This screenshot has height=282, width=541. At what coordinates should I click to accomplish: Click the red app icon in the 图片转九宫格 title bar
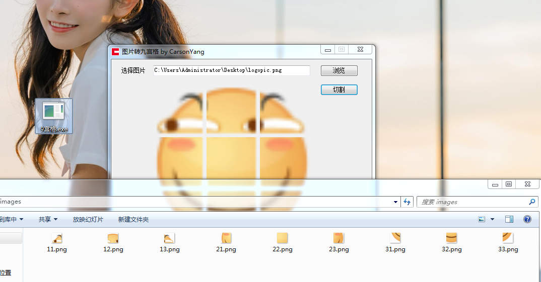click(x=115, y=52)
